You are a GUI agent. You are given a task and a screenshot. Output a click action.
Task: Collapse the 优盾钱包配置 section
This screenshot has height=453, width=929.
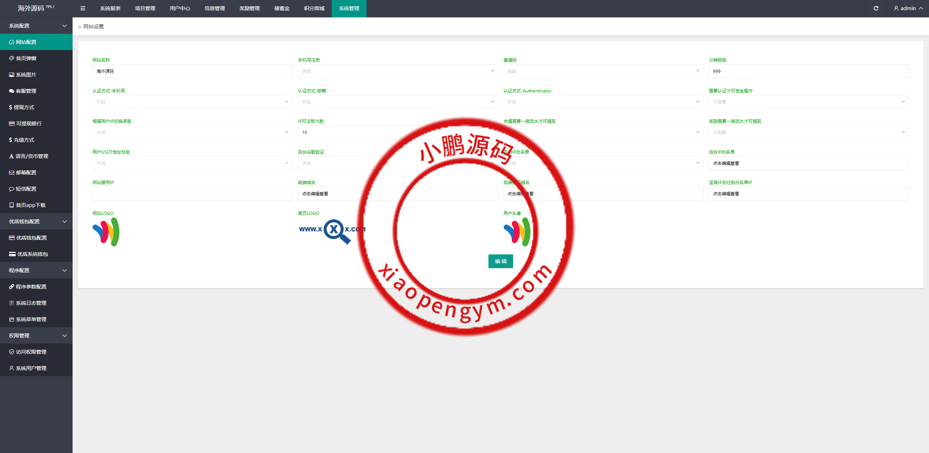tap(36, 221)
